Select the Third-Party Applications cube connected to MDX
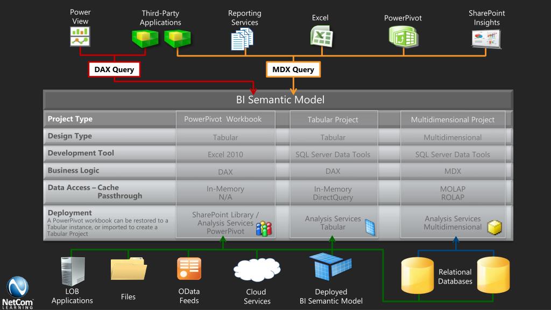 178,38
